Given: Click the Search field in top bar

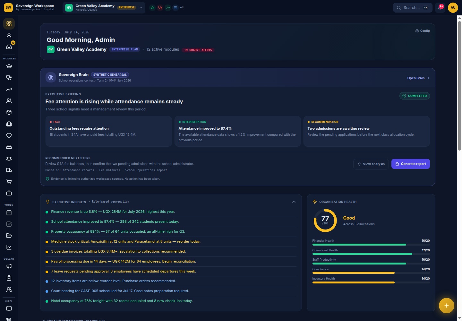Looking at the screenshot, I should [413, 8].
